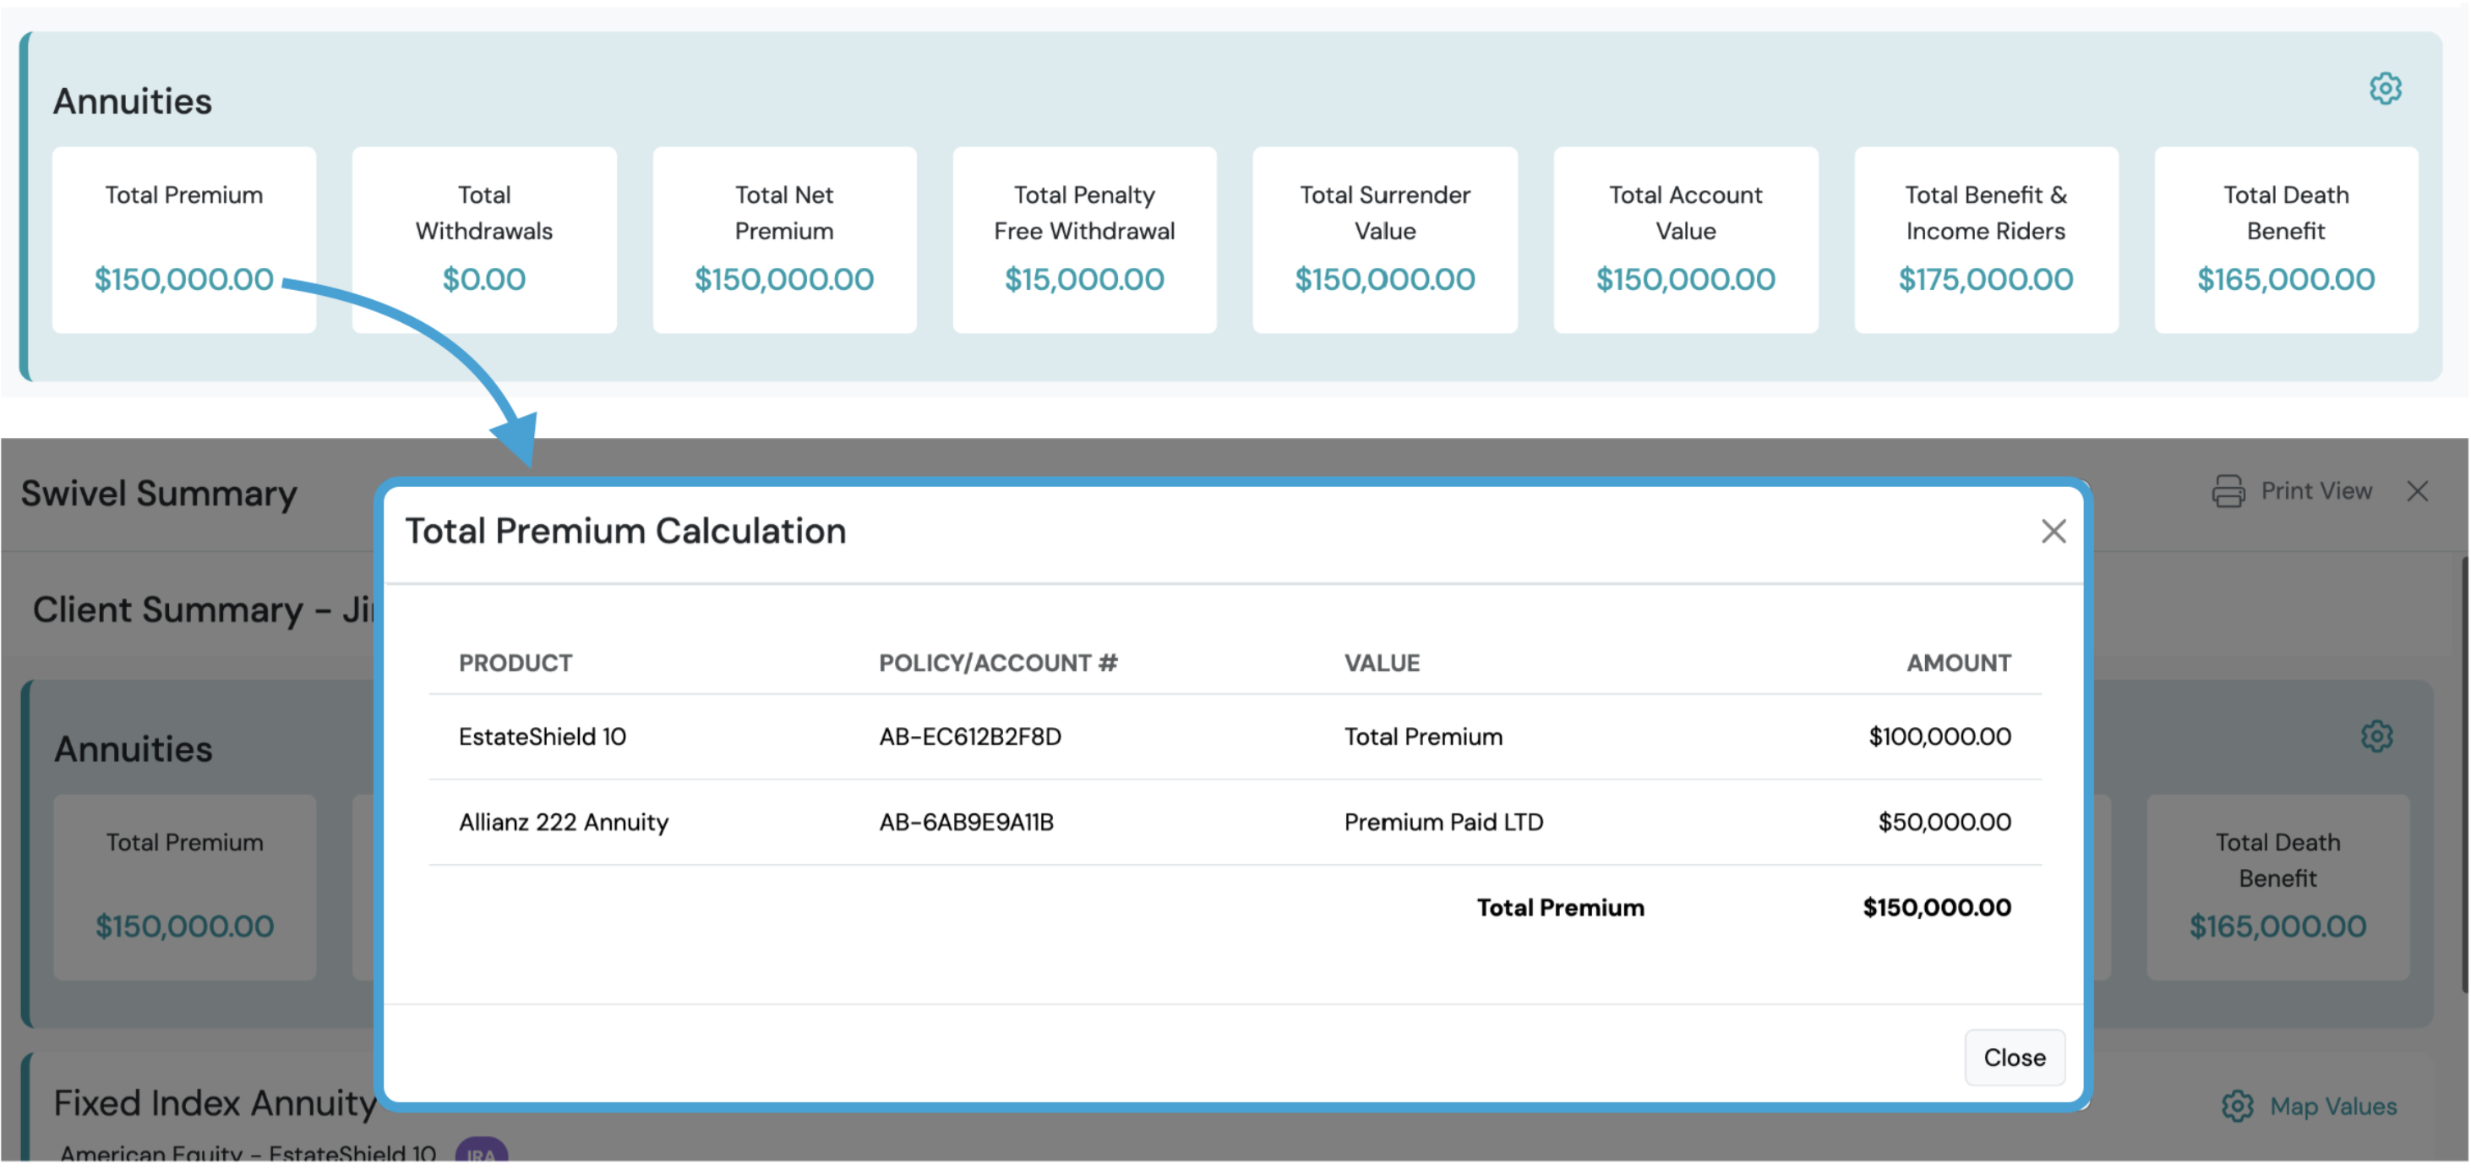Click dimmed Total Death Benefit $165,000.00 value
Screen dimensions: 2471x1170
coord(2277,927)
